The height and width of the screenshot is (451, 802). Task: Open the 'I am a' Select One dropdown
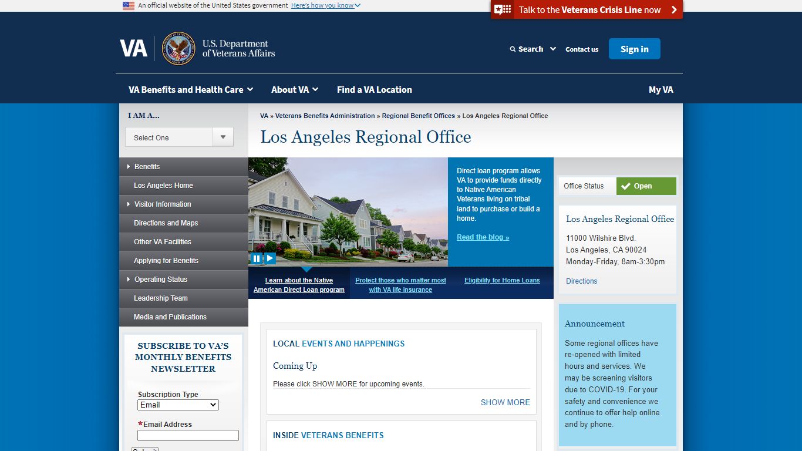(179, 137)
